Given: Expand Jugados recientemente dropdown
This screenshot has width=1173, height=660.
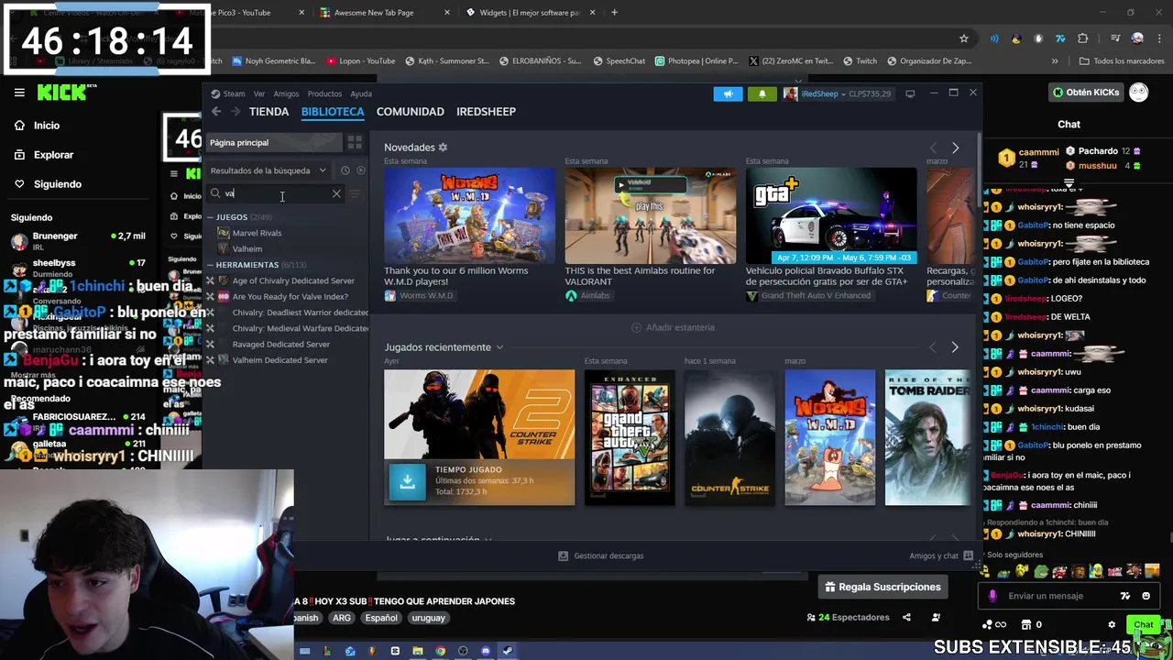Looking at the screenshot, I should point(499,347).
